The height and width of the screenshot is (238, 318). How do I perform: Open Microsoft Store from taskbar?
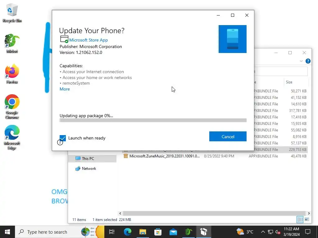click(x=158, y=232)
